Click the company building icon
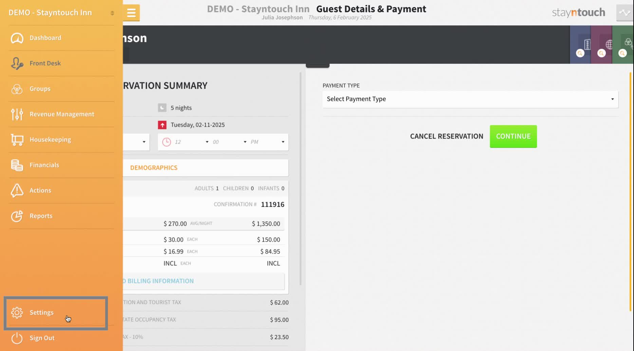 point(587,44)
